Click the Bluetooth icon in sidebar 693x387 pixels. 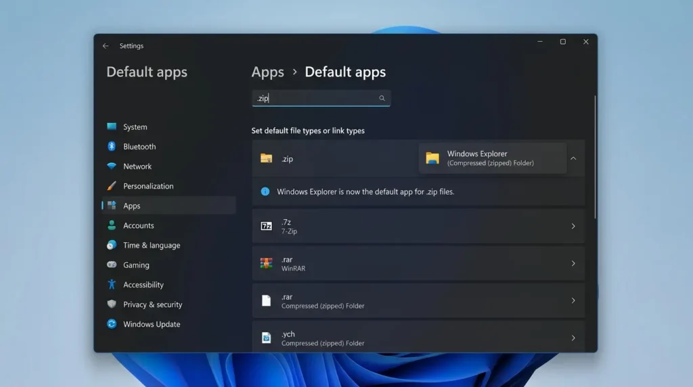pyautogui.click(x=112, y=146)
